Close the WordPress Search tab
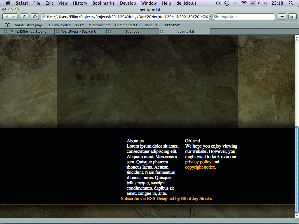Viewport: 299px width, 224px height. pos(58,32)
